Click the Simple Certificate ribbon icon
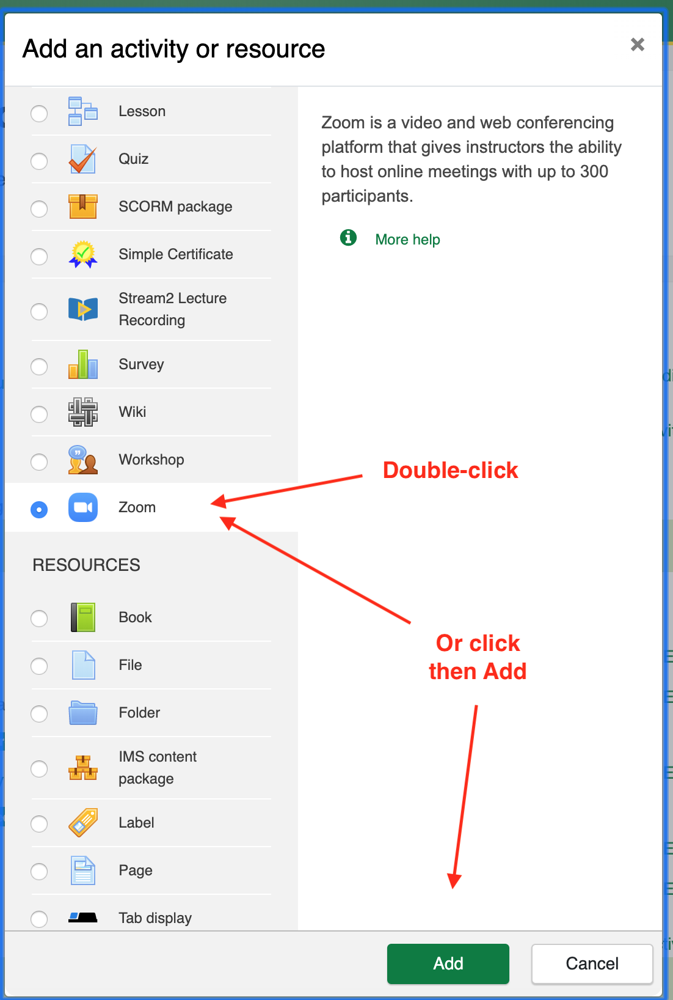Viewport: 673px width, 1000px height. 82,254
